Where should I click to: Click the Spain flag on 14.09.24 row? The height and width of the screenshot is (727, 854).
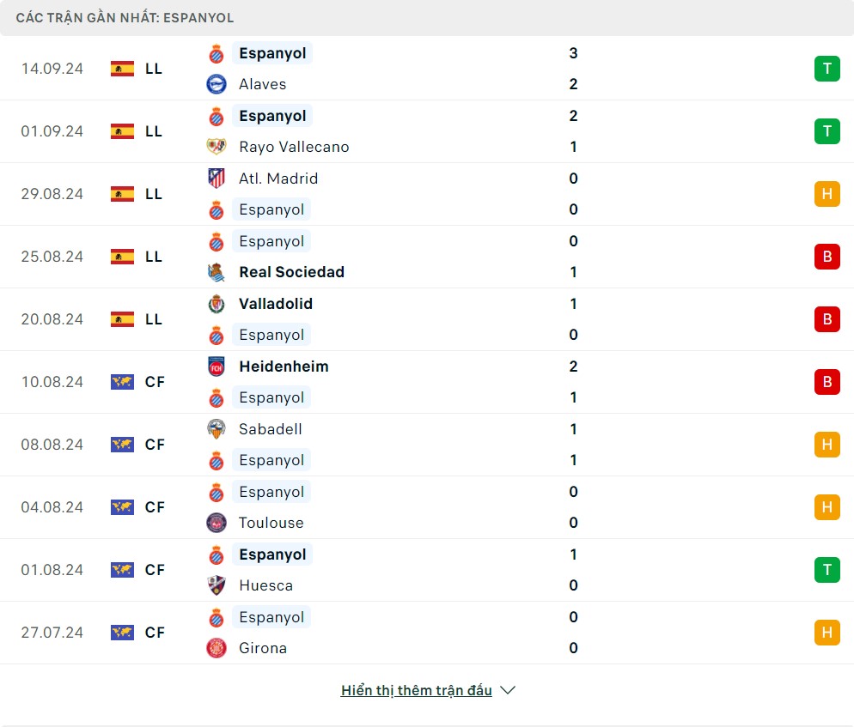(x=123, y=69)
